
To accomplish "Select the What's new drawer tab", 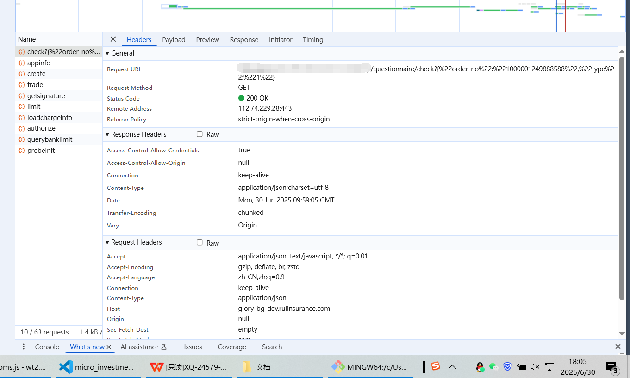I will [87, 347].
